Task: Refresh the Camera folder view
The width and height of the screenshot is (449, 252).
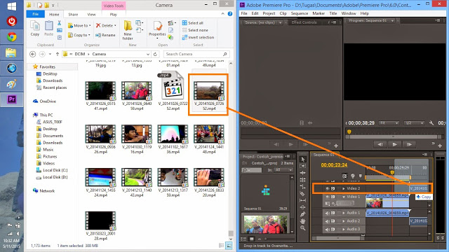Action: tap(155, 54)
